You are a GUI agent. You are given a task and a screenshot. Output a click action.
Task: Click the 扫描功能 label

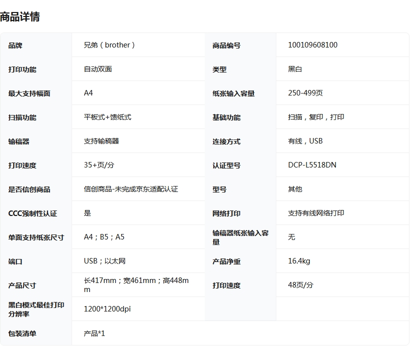tap(22, 117)
